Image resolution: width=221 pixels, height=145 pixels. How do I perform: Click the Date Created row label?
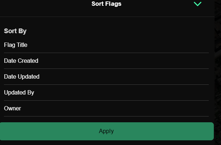(21, 61)
